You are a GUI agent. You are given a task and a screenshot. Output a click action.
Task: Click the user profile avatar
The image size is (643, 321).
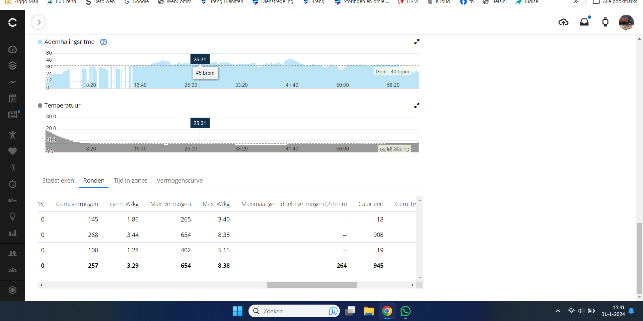pos(626,22)
